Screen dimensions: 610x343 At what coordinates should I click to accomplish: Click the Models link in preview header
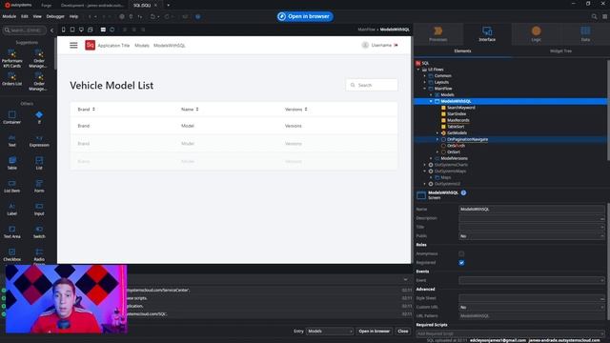click(x=142, y=46)
